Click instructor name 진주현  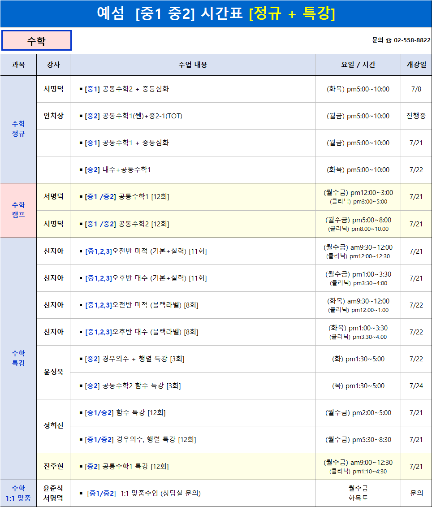(53, 466)
